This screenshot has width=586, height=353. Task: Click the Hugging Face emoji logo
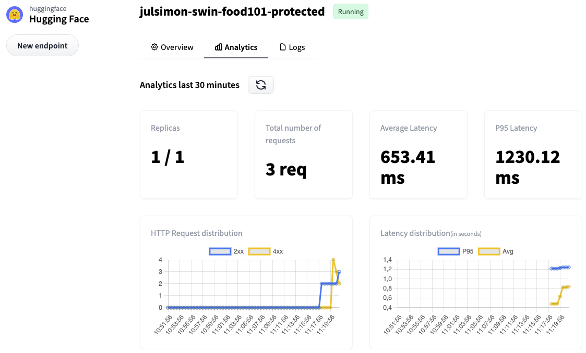(15, 15)
